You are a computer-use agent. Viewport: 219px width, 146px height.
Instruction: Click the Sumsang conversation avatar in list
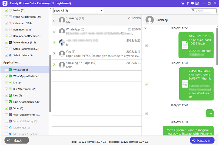click(62, 20)
